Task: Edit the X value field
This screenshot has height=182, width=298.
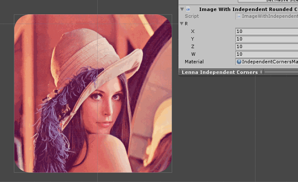Action: (x=266, y=31)
